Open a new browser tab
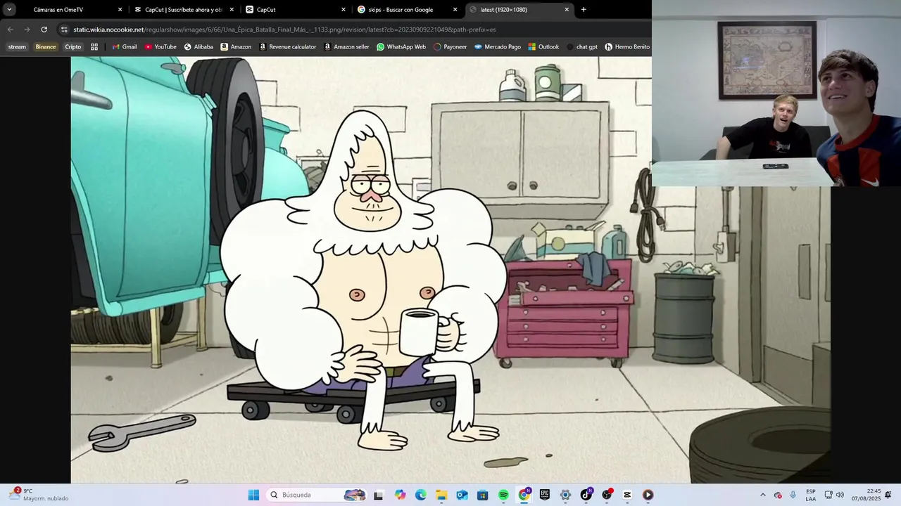 pyautogui.click(x=584, y=10)
